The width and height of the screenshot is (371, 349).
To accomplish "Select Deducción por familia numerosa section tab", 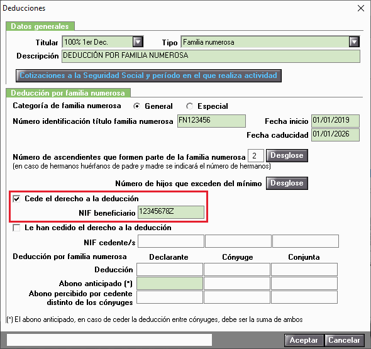I will click(x=68, y=92).
